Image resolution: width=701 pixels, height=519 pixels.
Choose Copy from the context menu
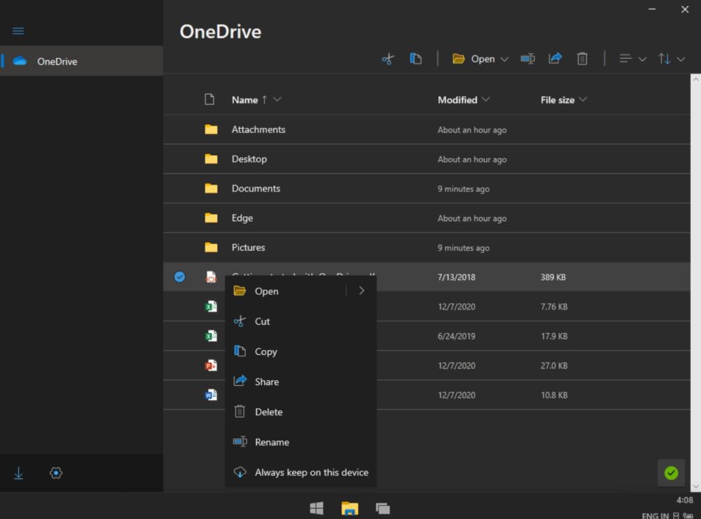(x=266, y=351)
